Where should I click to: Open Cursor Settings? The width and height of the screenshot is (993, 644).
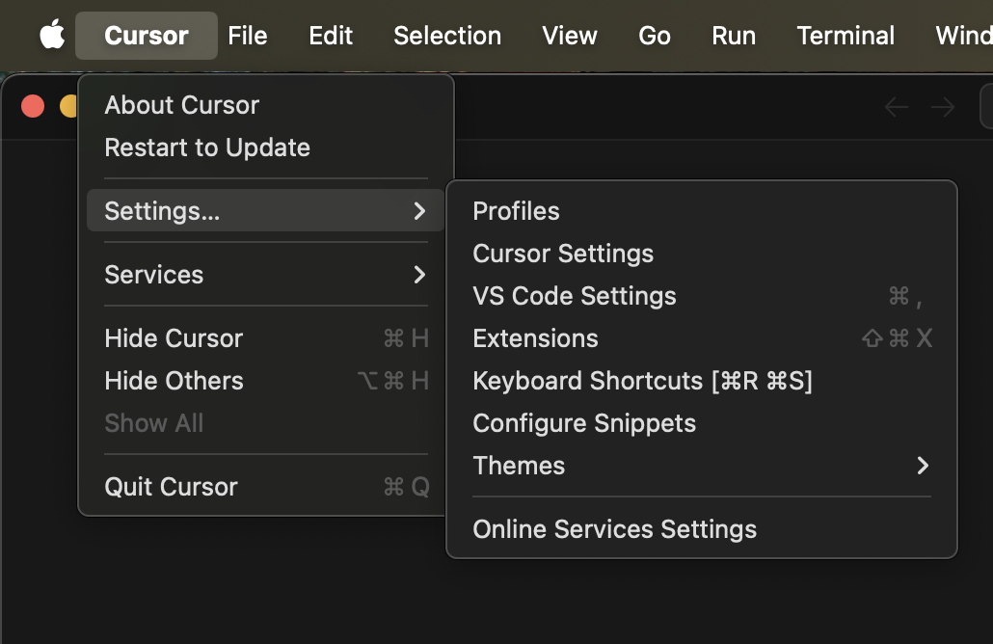pyautogui.click(x=563, y=253)
